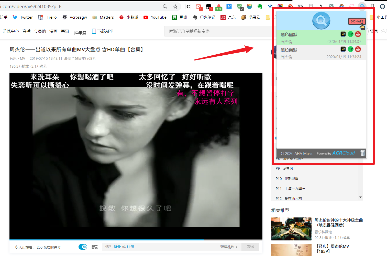387x256 pixels.
Task: Click the DONATE button in AHA Music
Action: [357, 22]
